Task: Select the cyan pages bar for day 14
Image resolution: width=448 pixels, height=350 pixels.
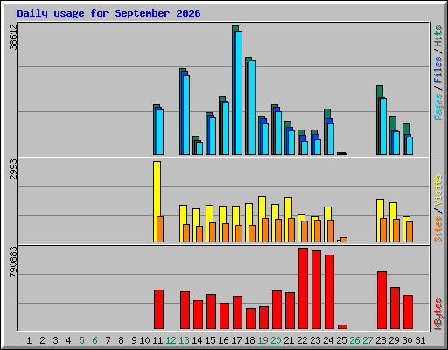Action: (x=199, y=149)
